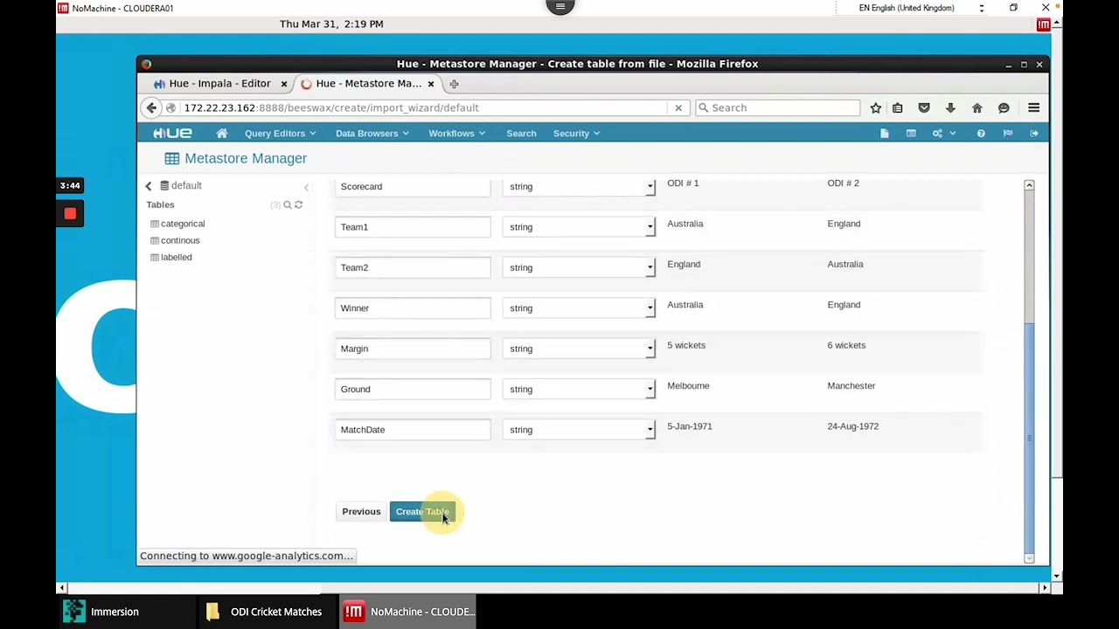The image size is (1119, 629).
Task: Click the default database name
Action: coord(186,185)
